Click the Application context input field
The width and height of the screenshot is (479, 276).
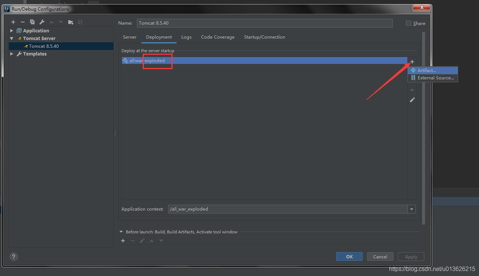[x=288, y=209]
